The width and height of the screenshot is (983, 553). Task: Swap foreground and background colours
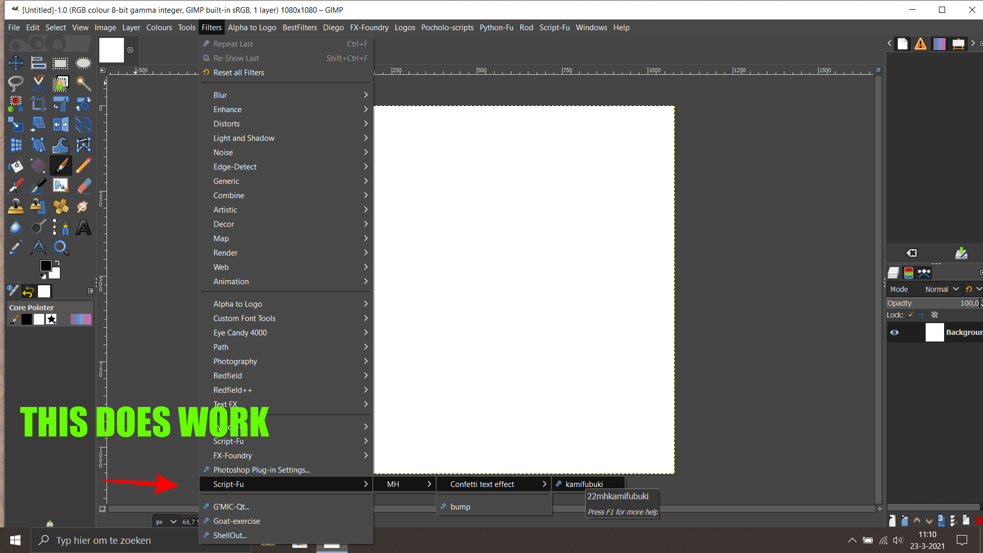pyautogui.click(x=57, y=263)
